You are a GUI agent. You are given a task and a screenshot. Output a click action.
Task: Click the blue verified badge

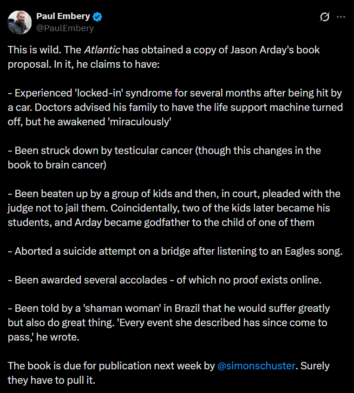click(98, 17)
